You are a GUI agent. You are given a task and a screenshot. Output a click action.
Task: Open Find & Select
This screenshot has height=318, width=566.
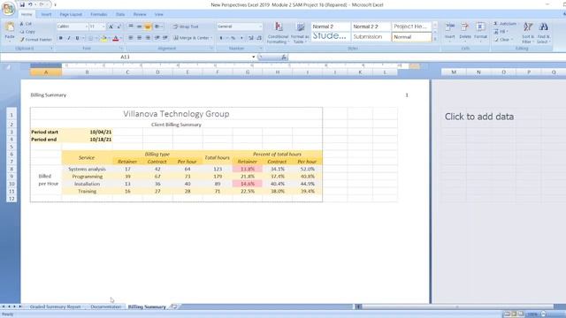tap(544, 33)
